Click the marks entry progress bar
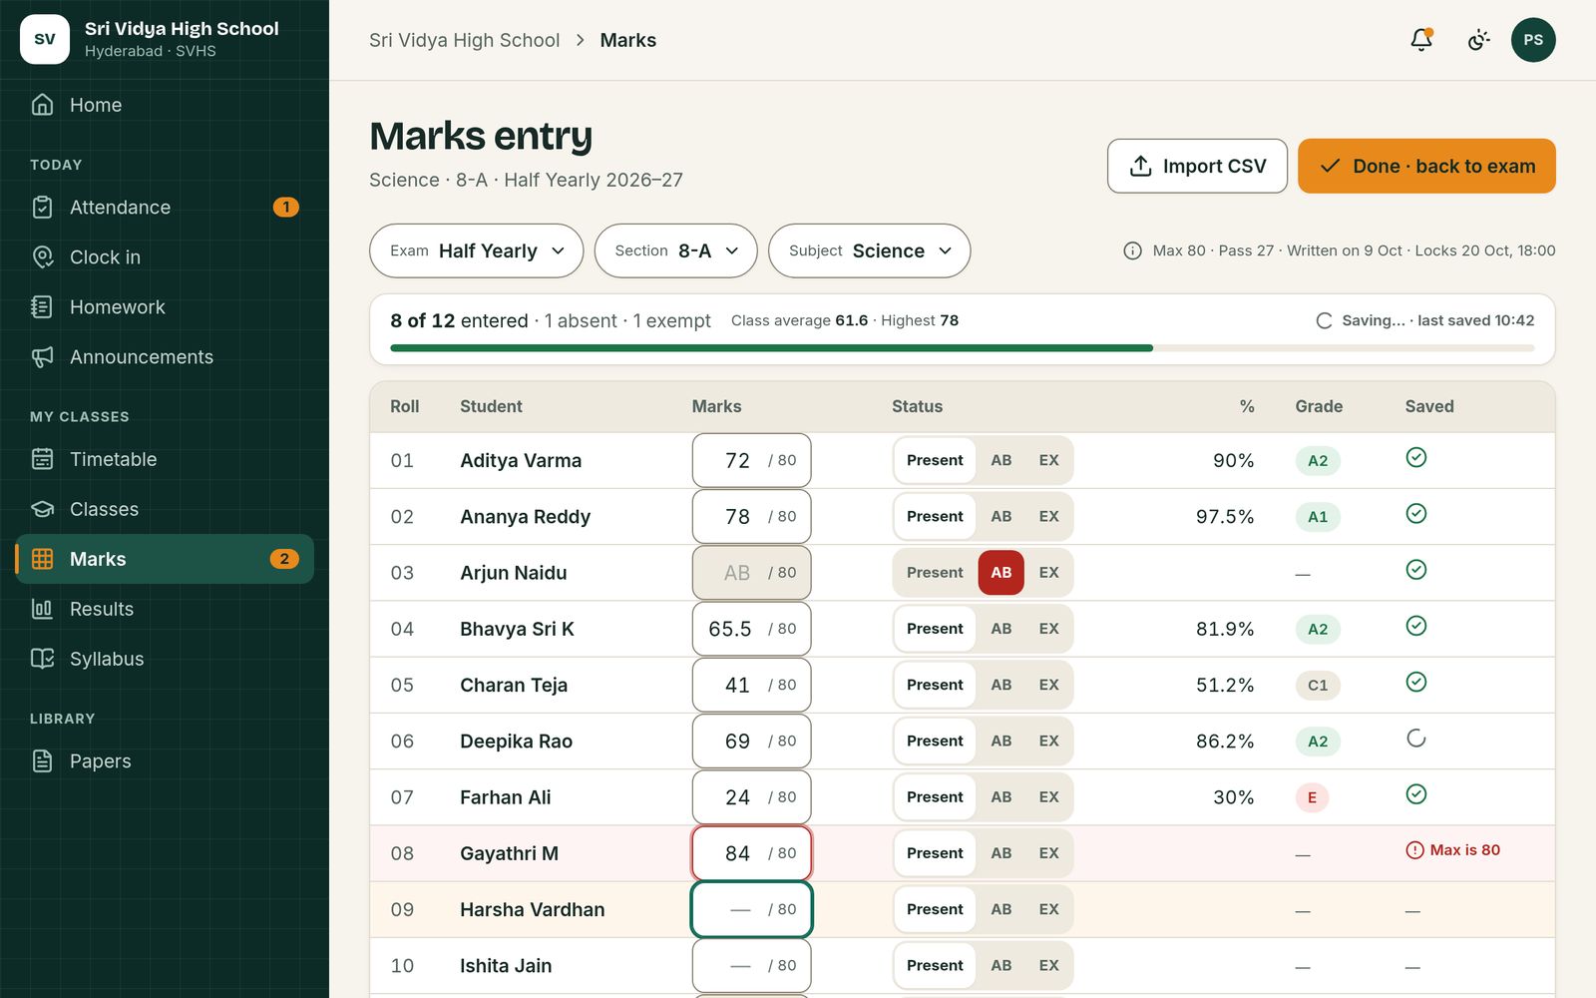 [963, 348]
